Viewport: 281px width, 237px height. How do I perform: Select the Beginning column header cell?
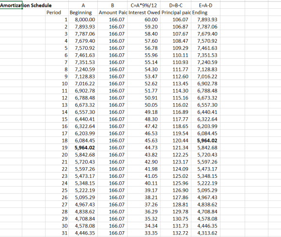coord(83,13)
